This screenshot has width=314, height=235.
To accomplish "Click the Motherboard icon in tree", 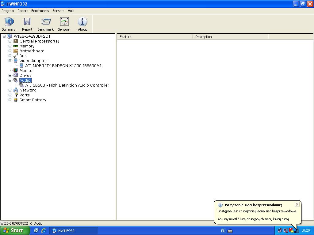I will coord(16,51).
